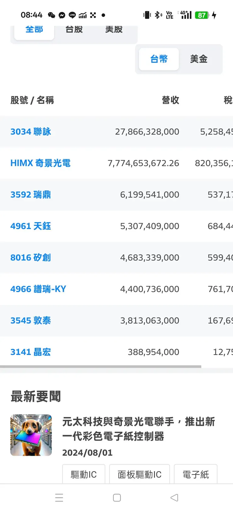Click the horizontal table scrollbar
The width and height of the screenshot is (233, 512).
coord(101,367)
